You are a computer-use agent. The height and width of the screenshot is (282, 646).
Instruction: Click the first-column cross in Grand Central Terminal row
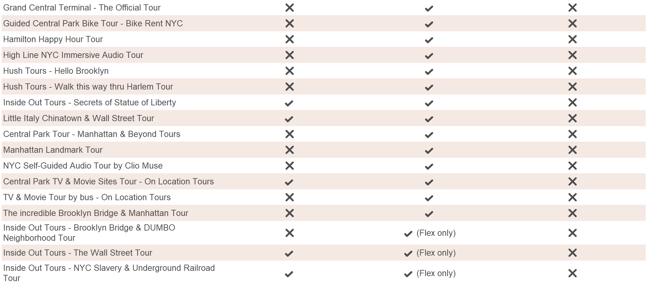[289, 8]
